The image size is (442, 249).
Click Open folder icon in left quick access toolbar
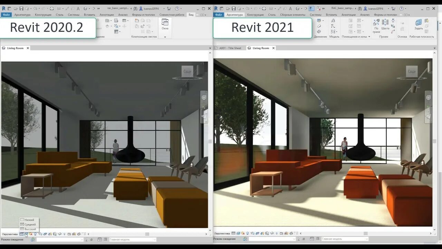(x=16, y=9)
